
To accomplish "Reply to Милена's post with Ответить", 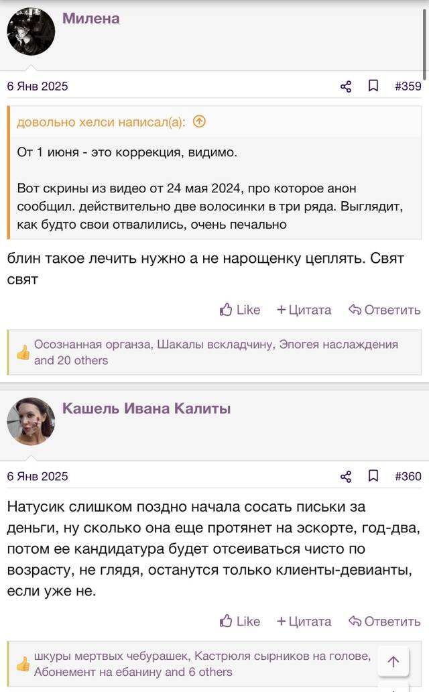I will click(x=384, y=310).
